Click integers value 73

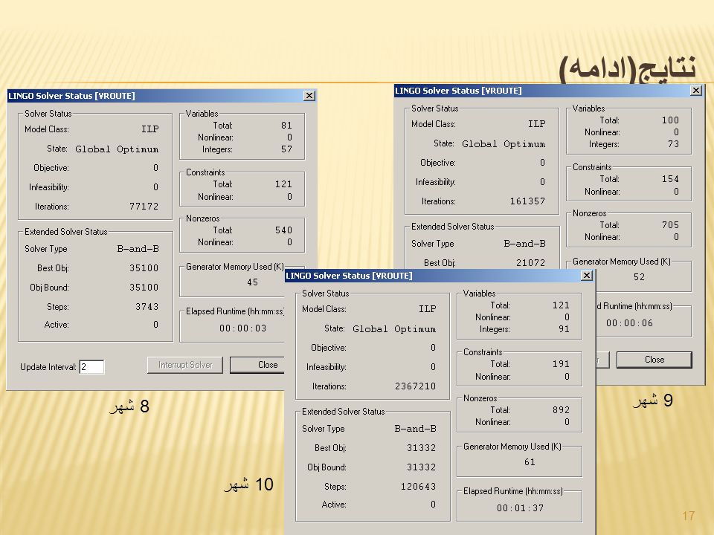tap(674, 143)
